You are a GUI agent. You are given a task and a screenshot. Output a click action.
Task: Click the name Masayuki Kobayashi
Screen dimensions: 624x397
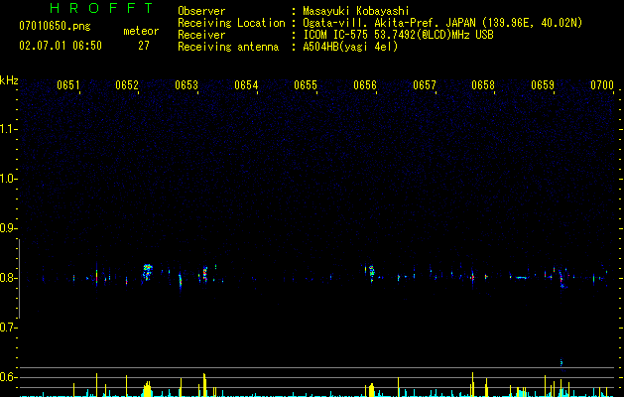point(356,11)
